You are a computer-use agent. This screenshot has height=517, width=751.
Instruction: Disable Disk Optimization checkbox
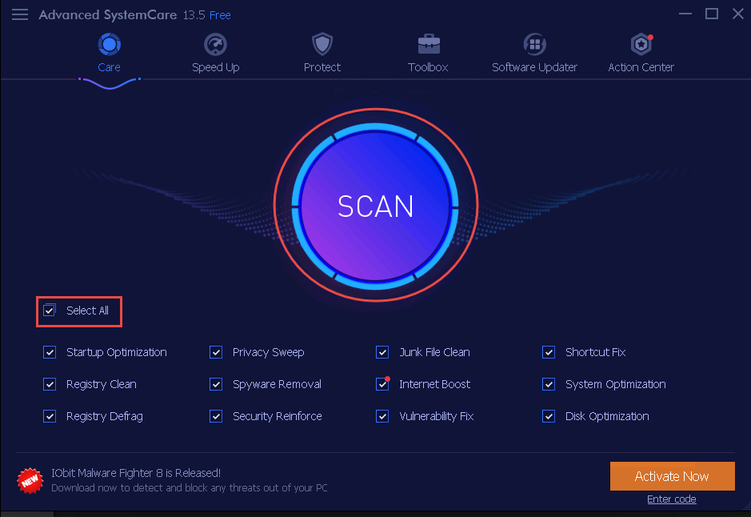tap(549, 416)
